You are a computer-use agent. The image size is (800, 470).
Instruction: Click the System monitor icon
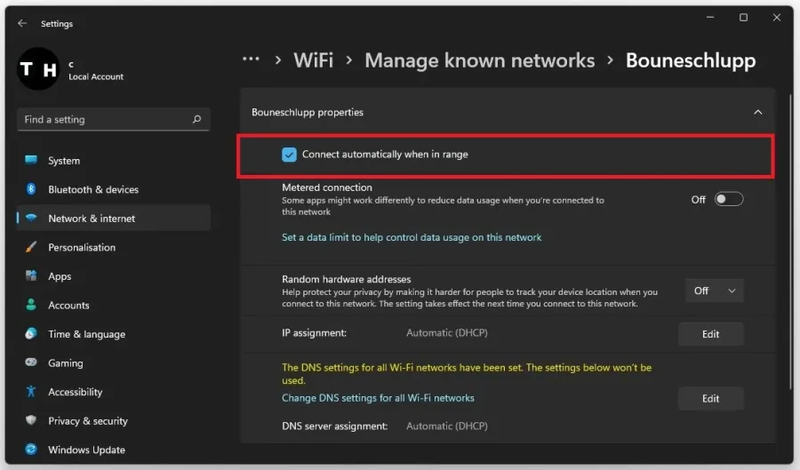[31, 160]
